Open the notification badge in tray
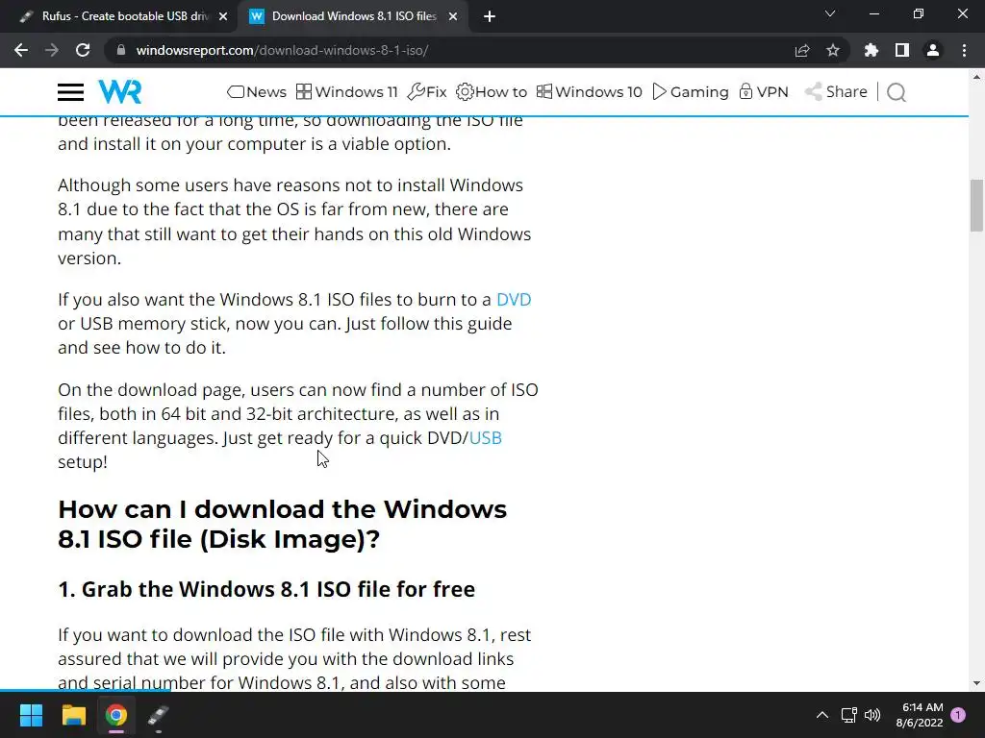 coord(958,714)
